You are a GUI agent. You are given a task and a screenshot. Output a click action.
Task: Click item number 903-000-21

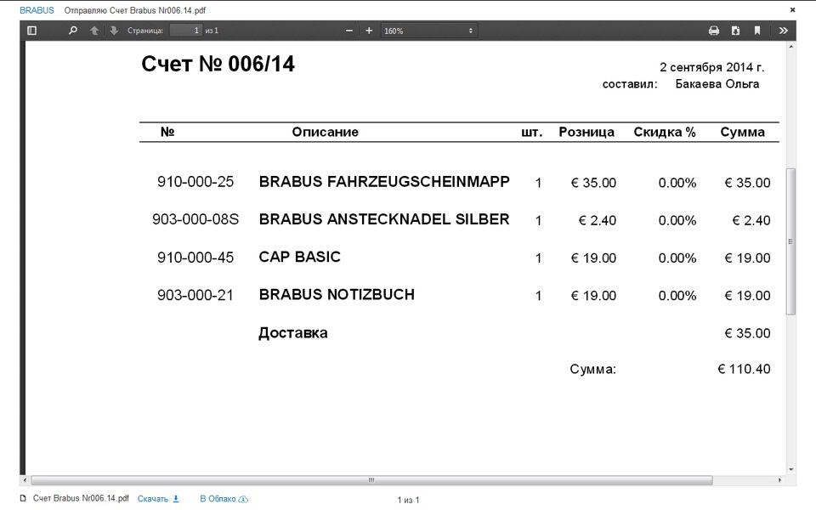point(195,295)
